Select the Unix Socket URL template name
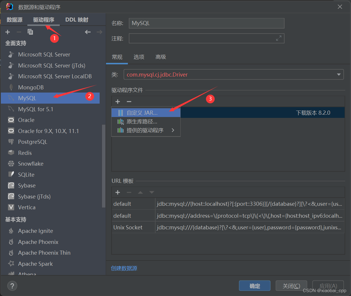The height and width of the screenshot is (296, 351). tap(128, 227)
